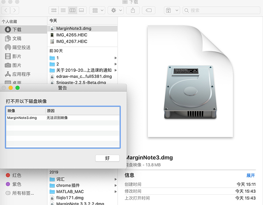
Task: Expand folder 2 with its arrow
Action: tap(115, 64)
